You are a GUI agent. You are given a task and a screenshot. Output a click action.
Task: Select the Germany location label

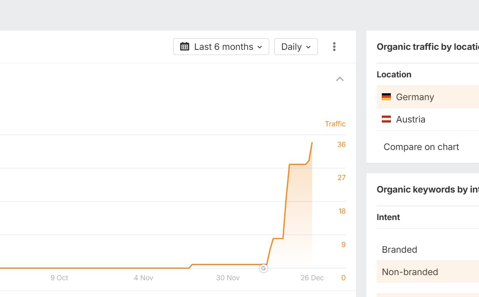415,97
